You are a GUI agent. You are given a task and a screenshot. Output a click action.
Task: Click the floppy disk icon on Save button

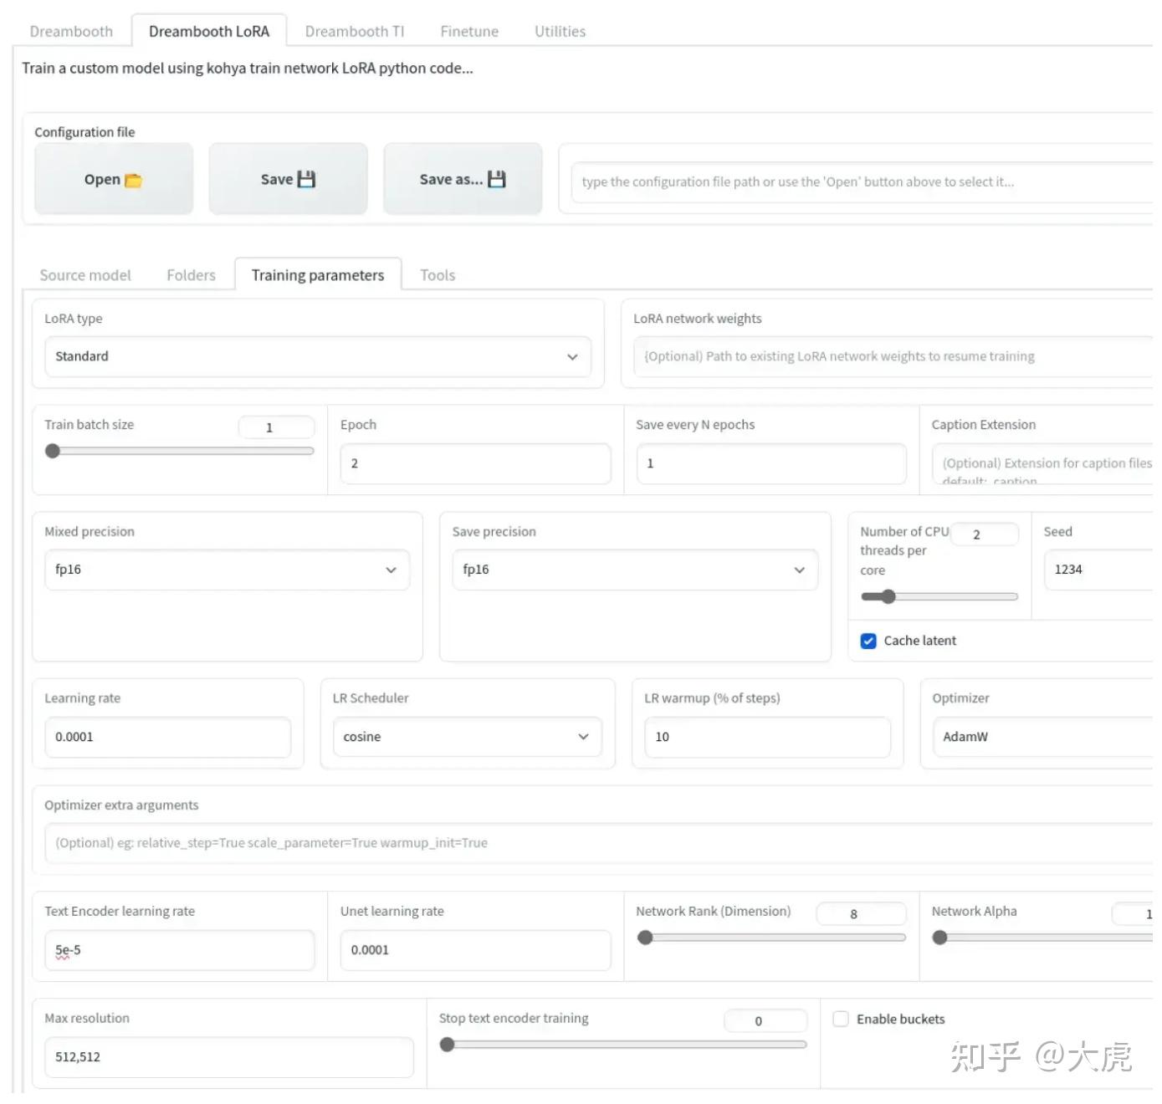pos(306,178)
